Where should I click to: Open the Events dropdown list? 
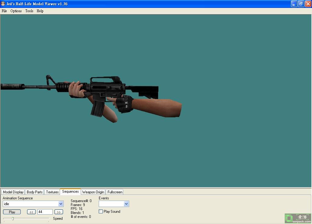tap(126, 204)
